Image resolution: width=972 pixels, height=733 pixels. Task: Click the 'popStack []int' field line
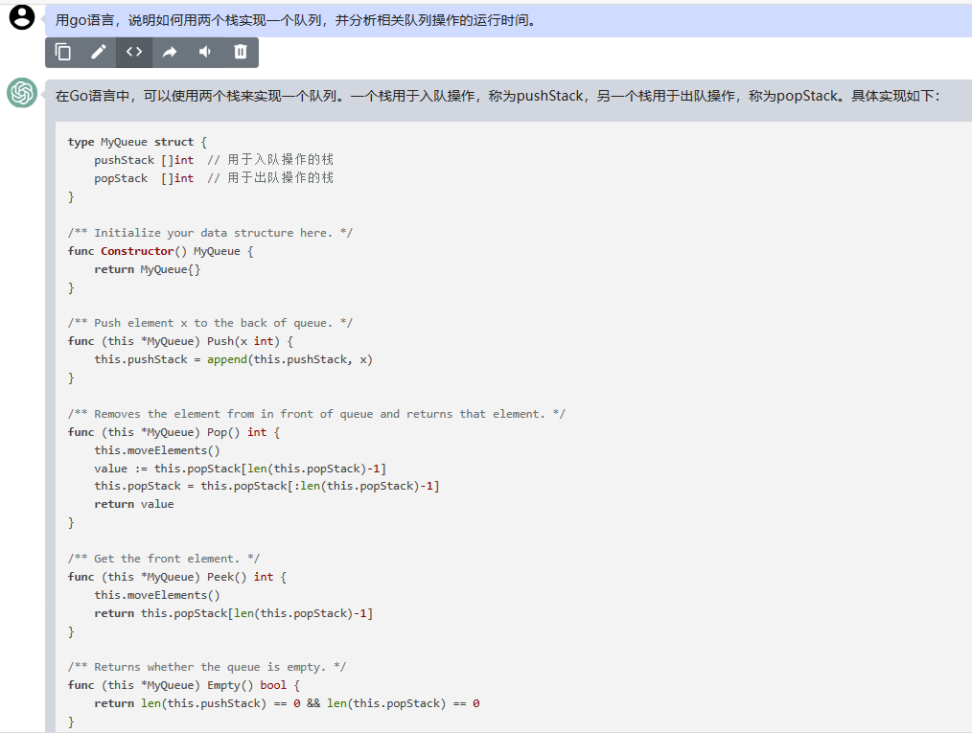(214, 178)
